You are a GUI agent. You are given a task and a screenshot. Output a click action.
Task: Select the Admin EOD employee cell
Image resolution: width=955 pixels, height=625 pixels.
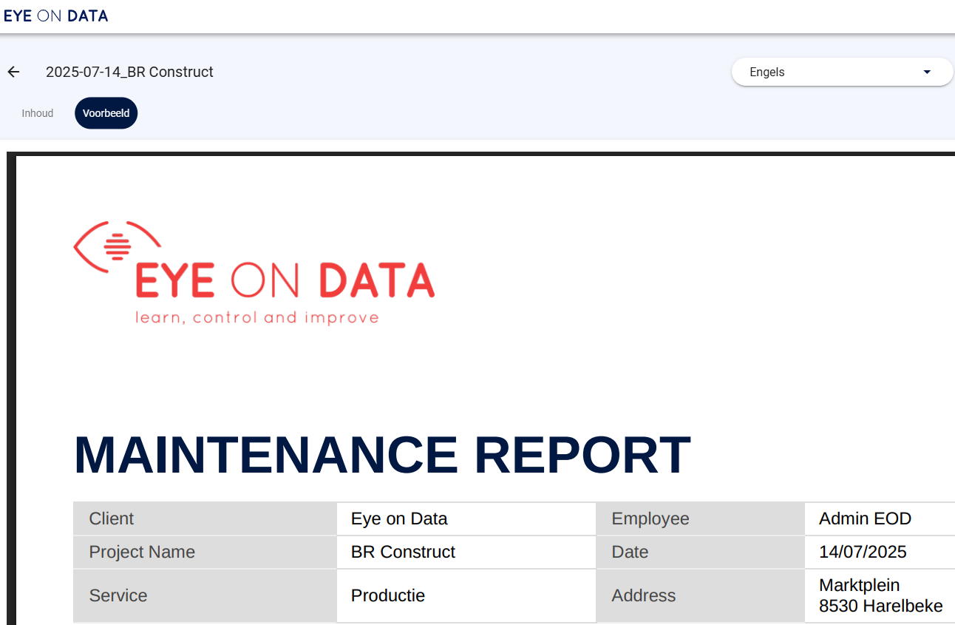coord(865,518)
